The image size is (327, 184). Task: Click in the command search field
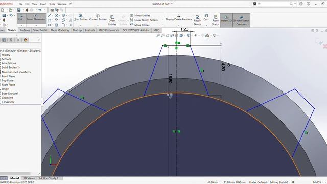click(273, 4)
